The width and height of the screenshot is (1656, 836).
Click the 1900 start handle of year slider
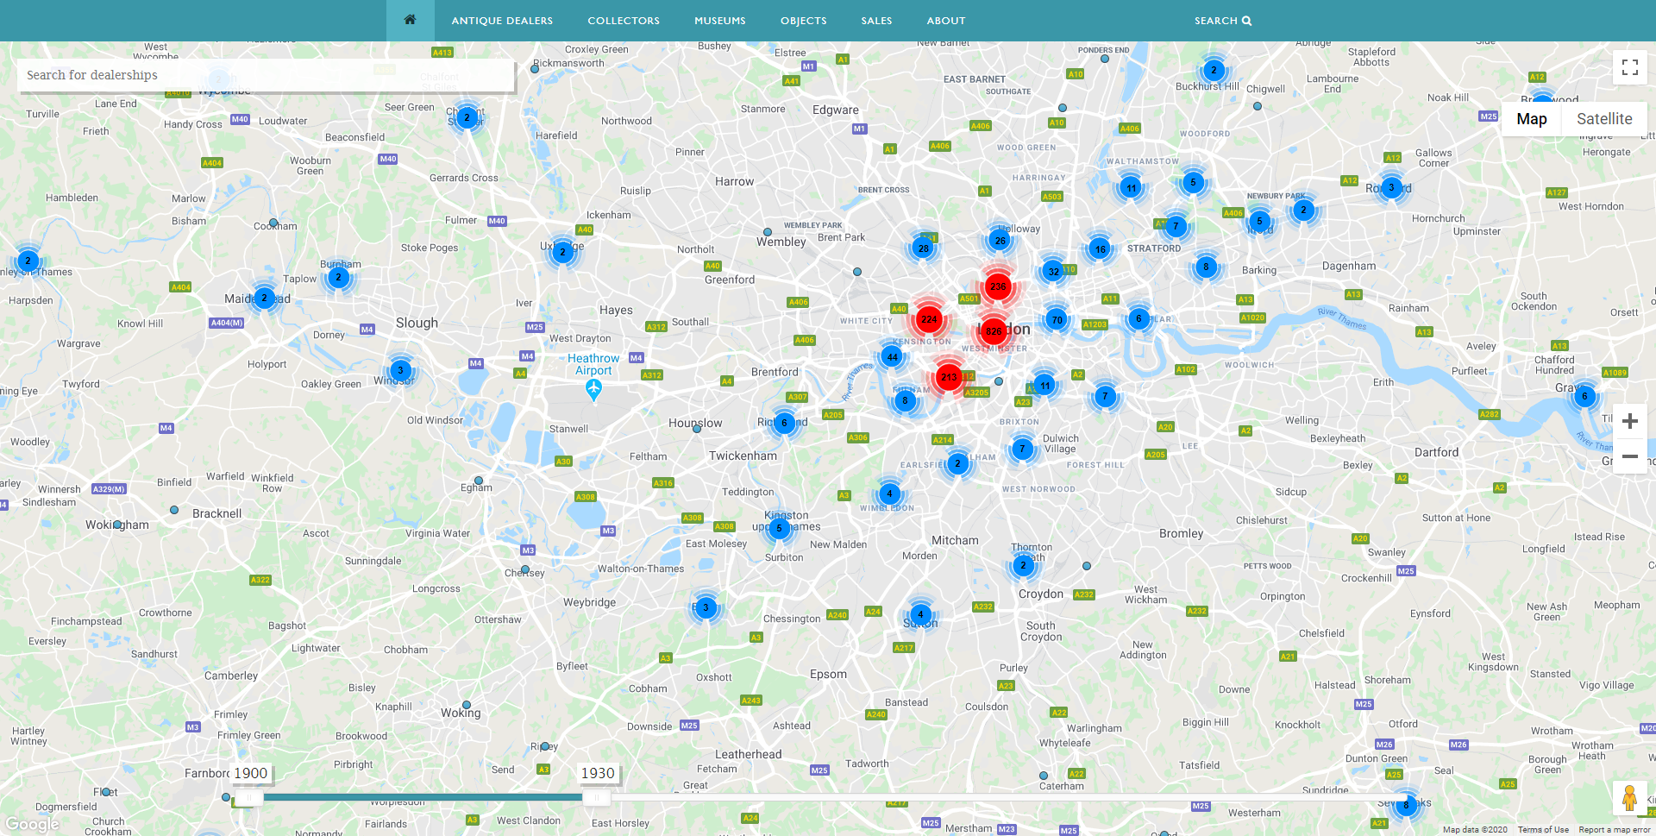click(248, 798)
